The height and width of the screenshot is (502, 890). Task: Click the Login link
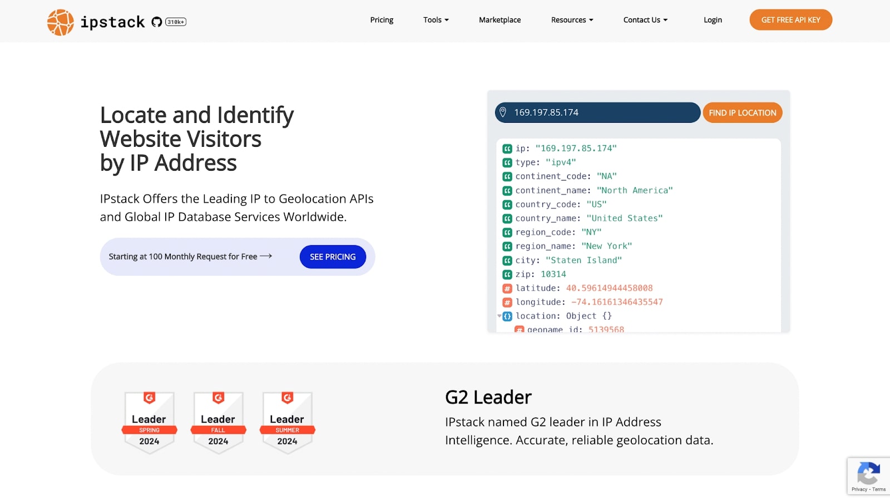coord(713,20)
